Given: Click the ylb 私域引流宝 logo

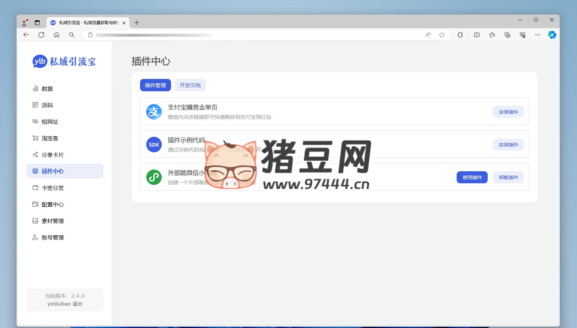Looking at the screenshot, I should (64, 61).
